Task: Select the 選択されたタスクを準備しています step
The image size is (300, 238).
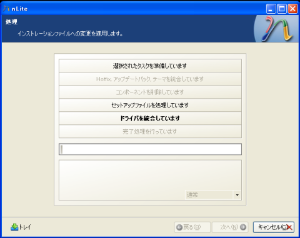Action: point(150,66)
